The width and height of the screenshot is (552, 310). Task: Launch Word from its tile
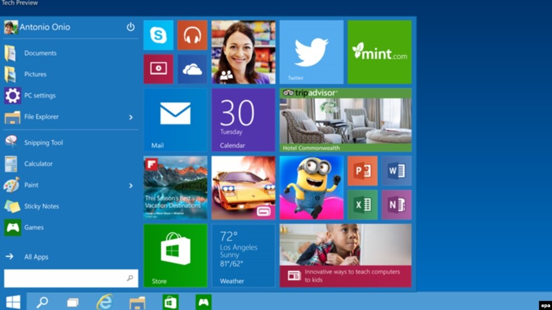pyautogui.click(x=397, y=171)
